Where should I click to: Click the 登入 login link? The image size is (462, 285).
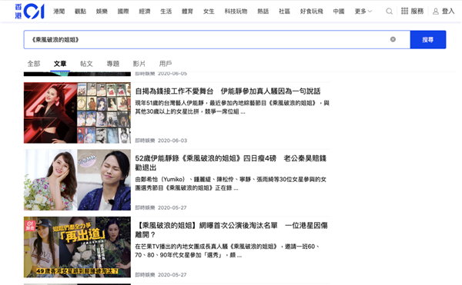[448, 12]
